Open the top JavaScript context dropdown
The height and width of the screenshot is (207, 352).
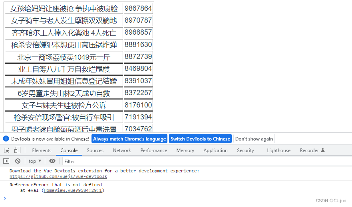[35, 161]
